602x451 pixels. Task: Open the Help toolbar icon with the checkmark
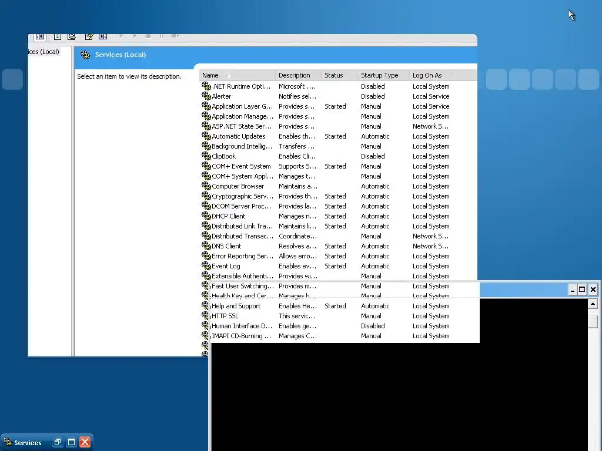(x=89, y=36)
